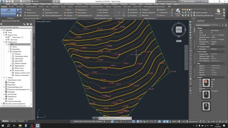Select the Массив (Array) tool
The image size is (228, 128).
(x=161, y=15)
